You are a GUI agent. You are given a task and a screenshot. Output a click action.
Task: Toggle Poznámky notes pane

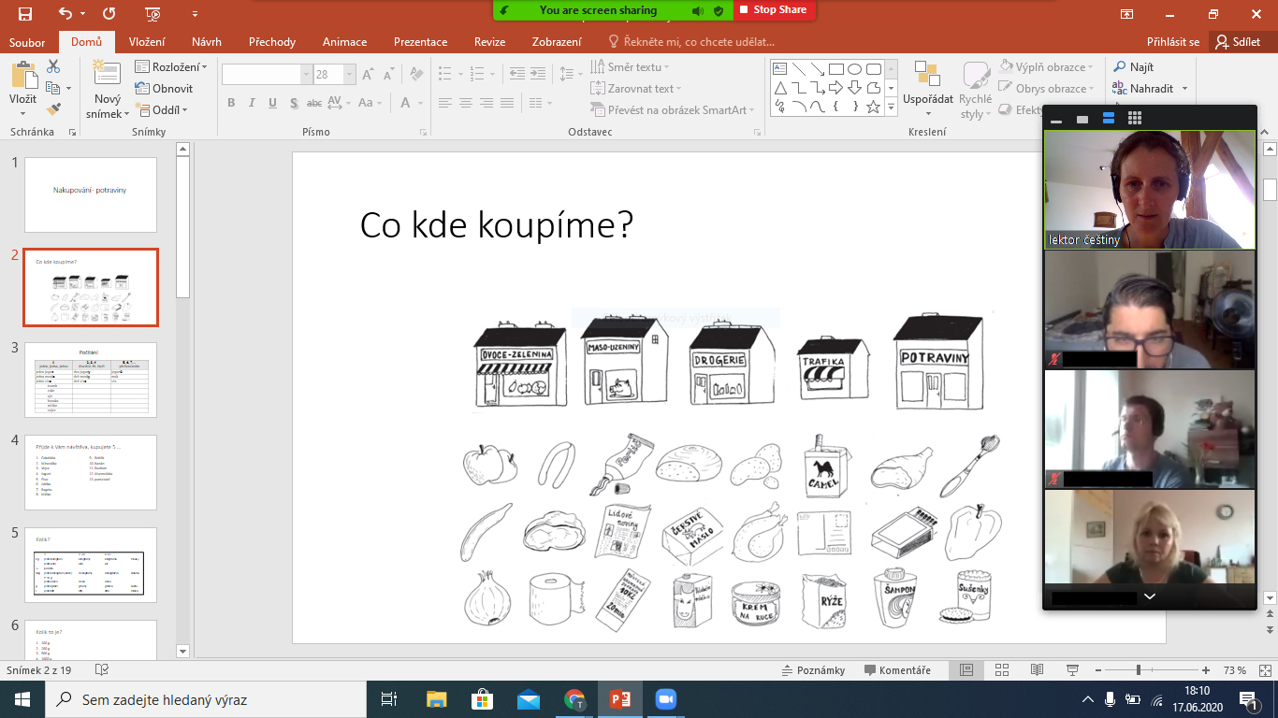813,670
